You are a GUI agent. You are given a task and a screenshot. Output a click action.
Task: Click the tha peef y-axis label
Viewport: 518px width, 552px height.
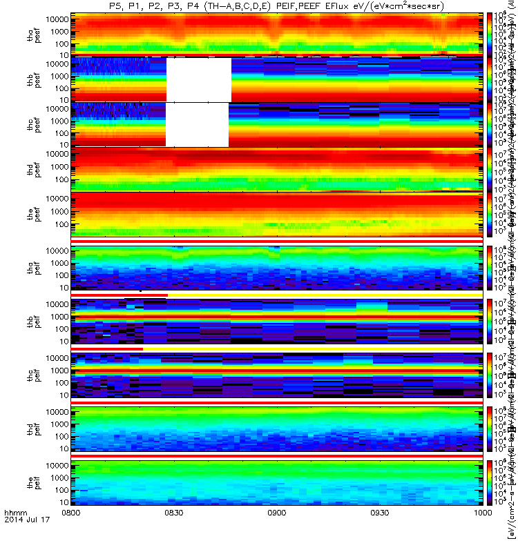click(34, 35)
